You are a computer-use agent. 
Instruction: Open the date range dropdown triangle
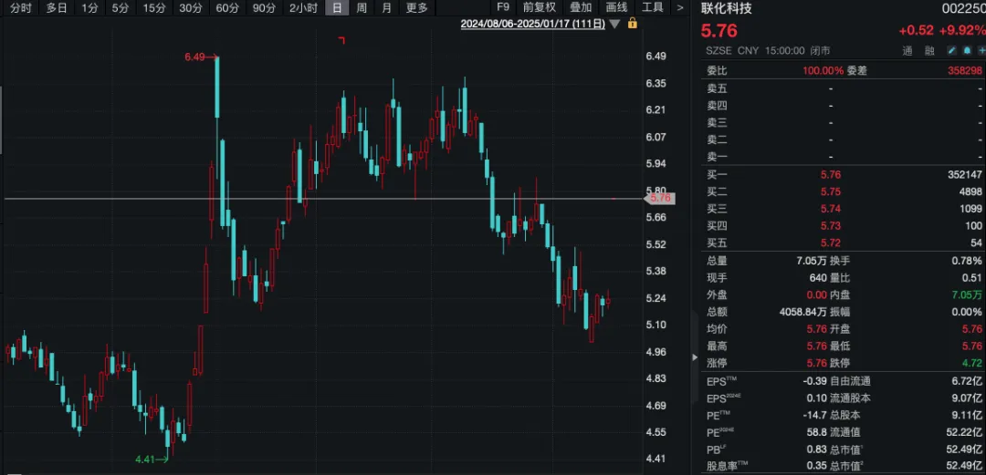614,24
